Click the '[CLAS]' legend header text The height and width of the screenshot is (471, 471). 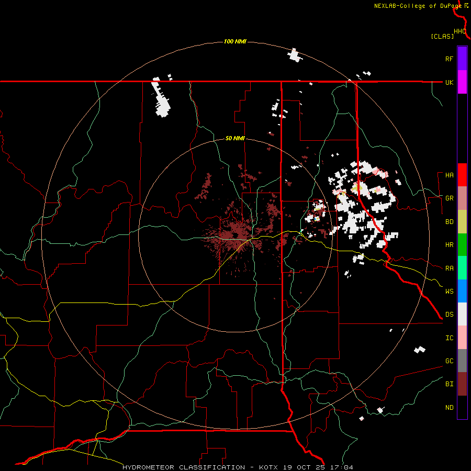click(442, 36)
